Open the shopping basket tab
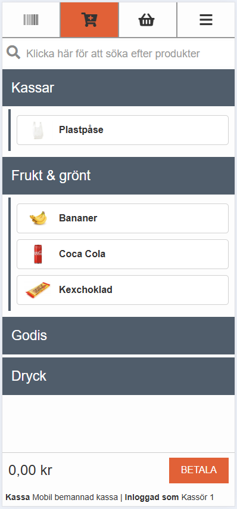The image size is (237, 509). 148,20
